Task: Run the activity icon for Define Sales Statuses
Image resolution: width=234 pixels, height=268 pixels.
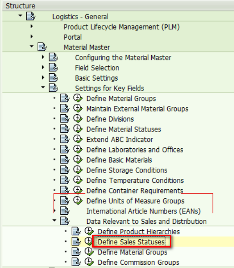Action: (89, 242)
